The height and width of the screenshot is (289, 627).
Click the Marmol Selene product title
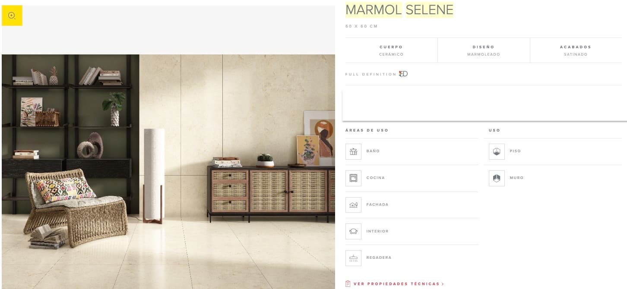pyautogui.click(x=399, y=9)
